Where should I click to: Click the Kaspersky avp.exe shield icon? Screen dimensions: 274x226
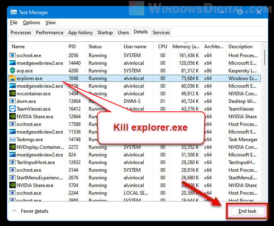[x=12, y=71]
